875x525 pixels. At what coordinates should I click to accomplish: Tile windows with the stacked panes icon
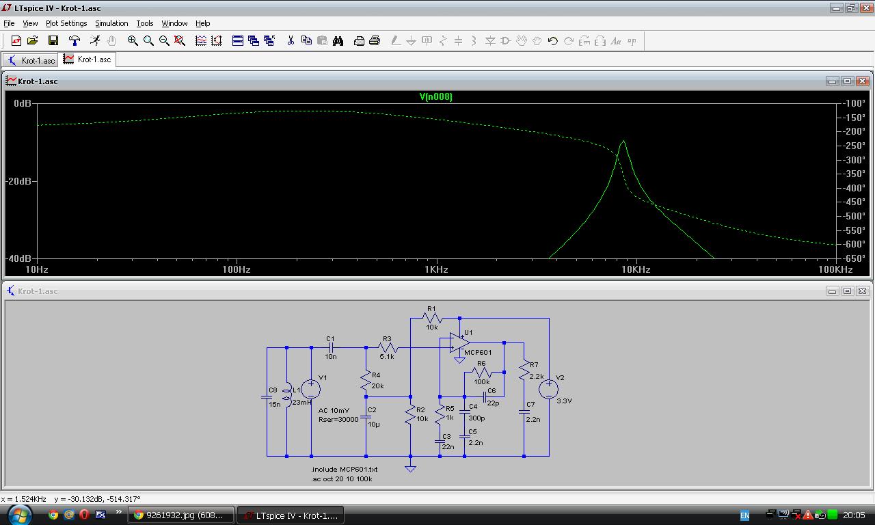(238, 41)
